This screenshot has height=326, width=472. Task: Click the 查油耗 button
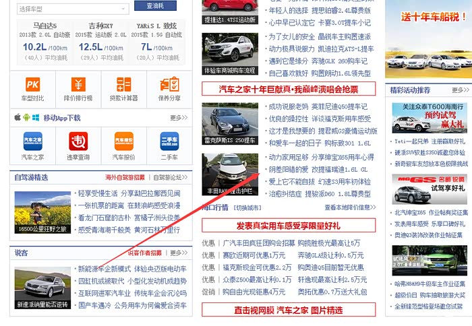tap(155, 5)
